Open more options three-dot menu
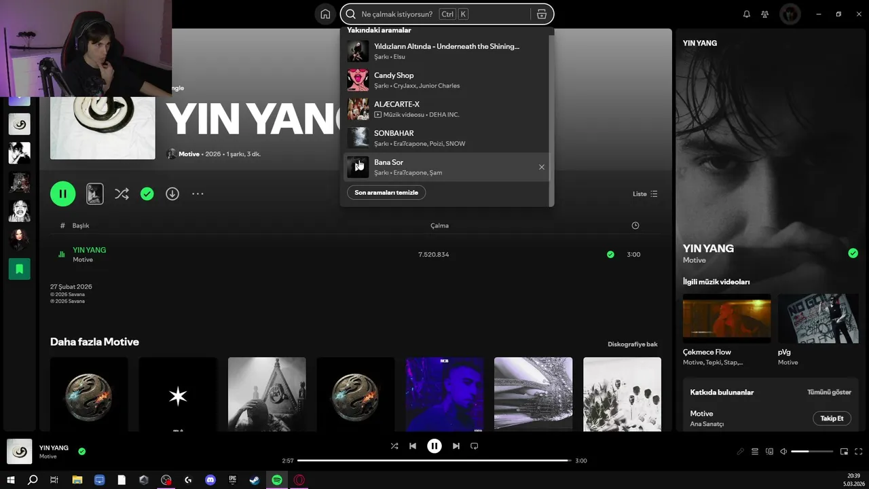This screenshot has width=869, height=489. [198, 194]
